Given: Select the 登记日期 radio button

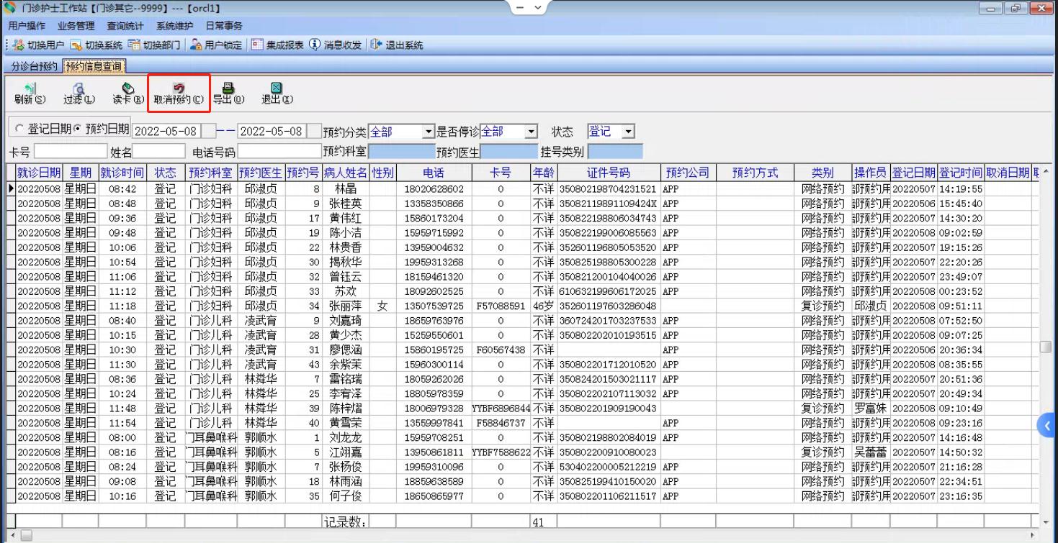Looking at the screenshot, I should click(x=19, y=129).
